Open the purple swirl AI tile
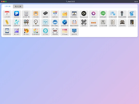 pyautogui.click(x=93, y=14)
